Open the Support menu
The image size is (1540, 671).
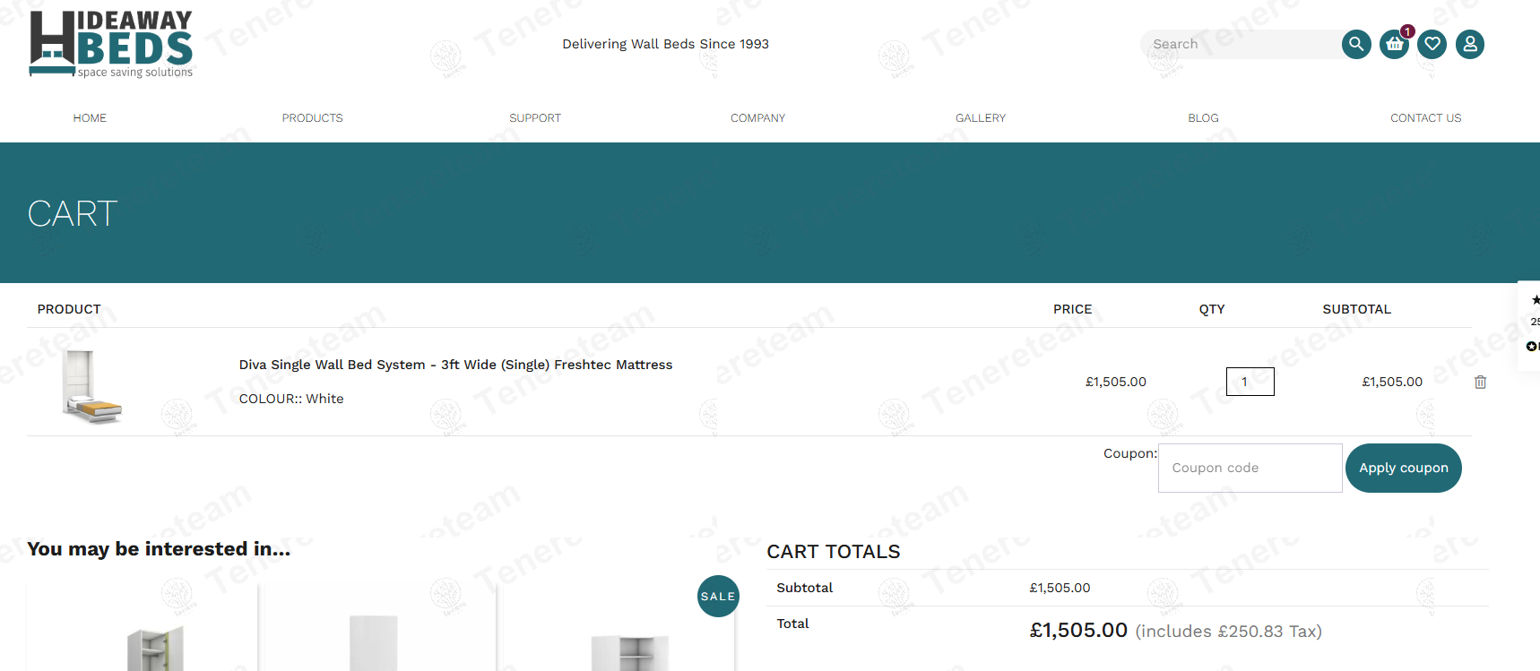535,118
